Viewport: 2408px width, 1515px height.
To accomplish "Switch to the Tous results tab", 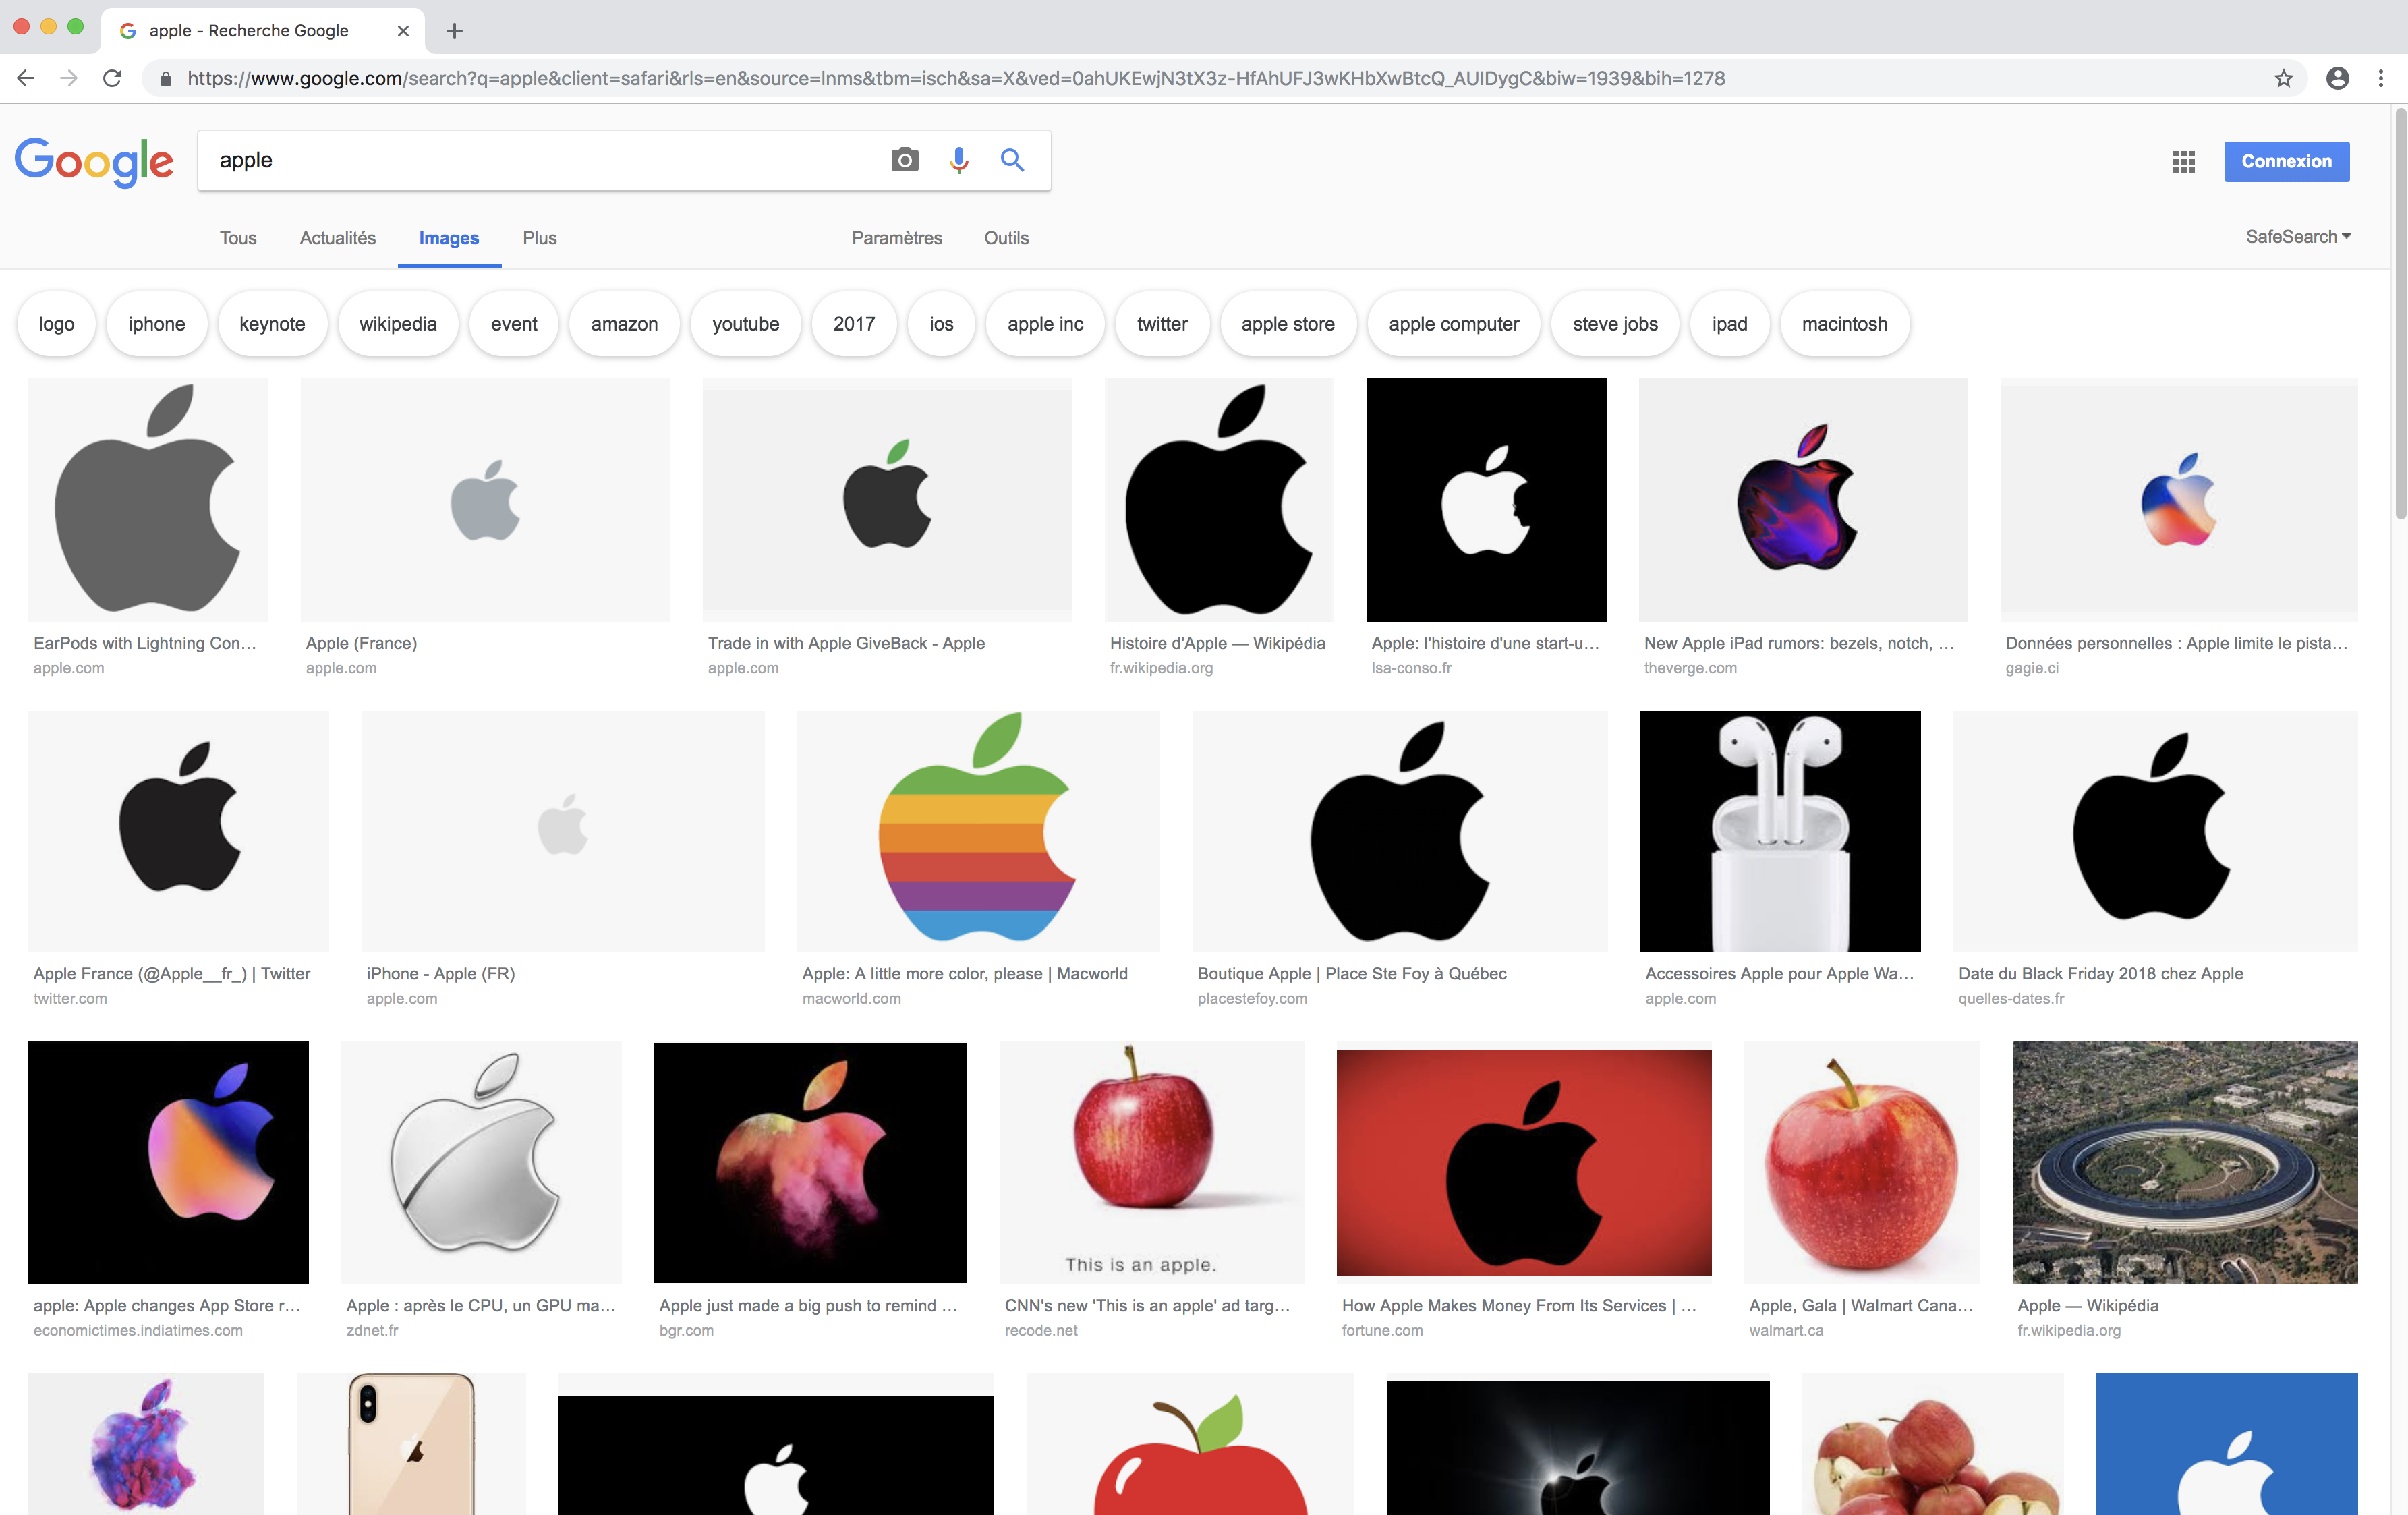I will point(238,238).
